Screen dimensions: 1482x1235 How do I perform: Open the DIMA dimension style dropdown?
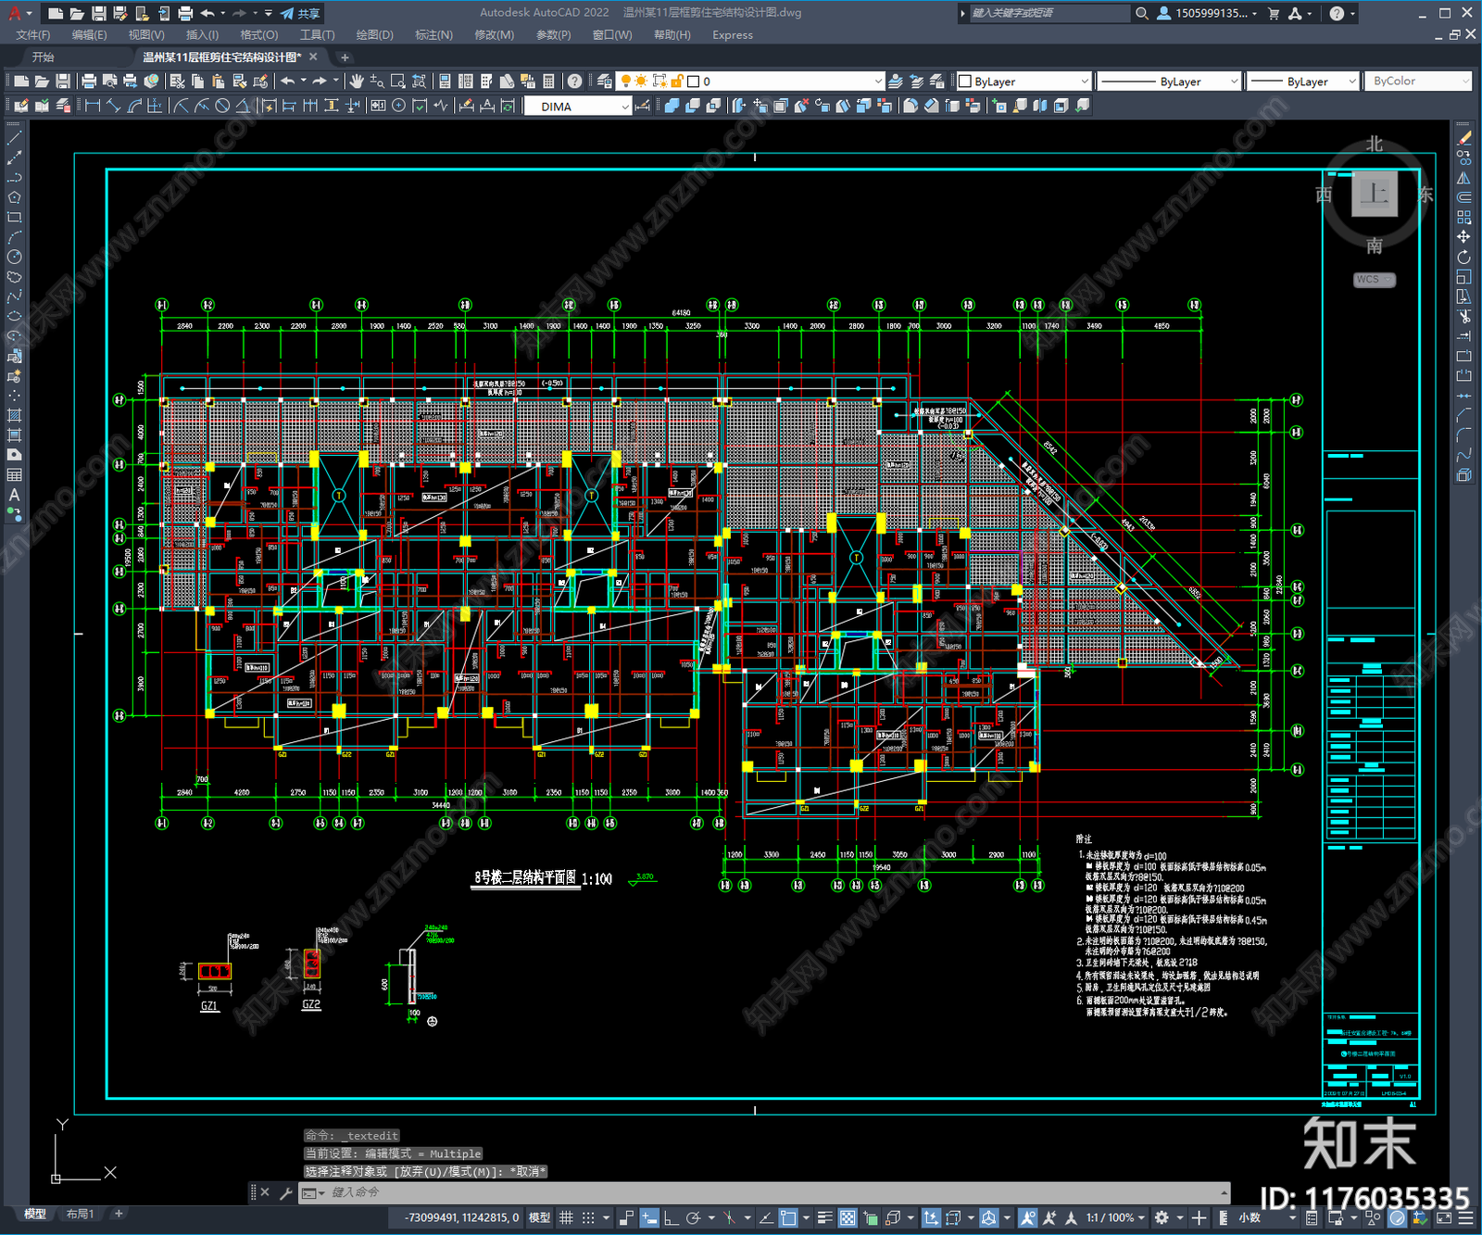578,107
